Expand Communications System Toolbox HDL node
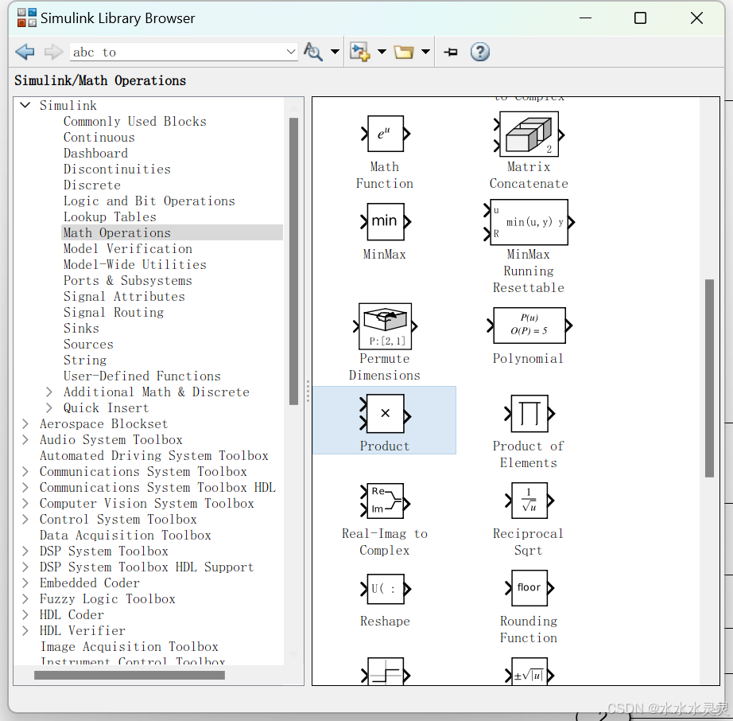This screenshot has height=721, width=733. pos(25,487)
